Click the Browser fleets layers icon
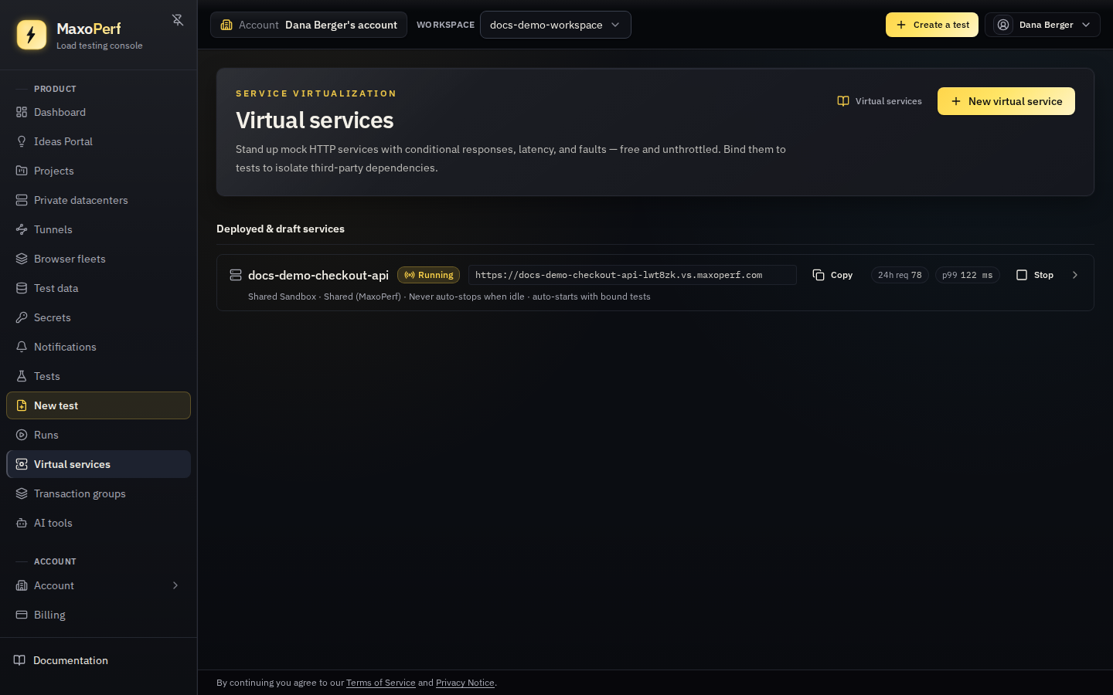Viewport: 1113px width, 695px height. coord(22,259)
